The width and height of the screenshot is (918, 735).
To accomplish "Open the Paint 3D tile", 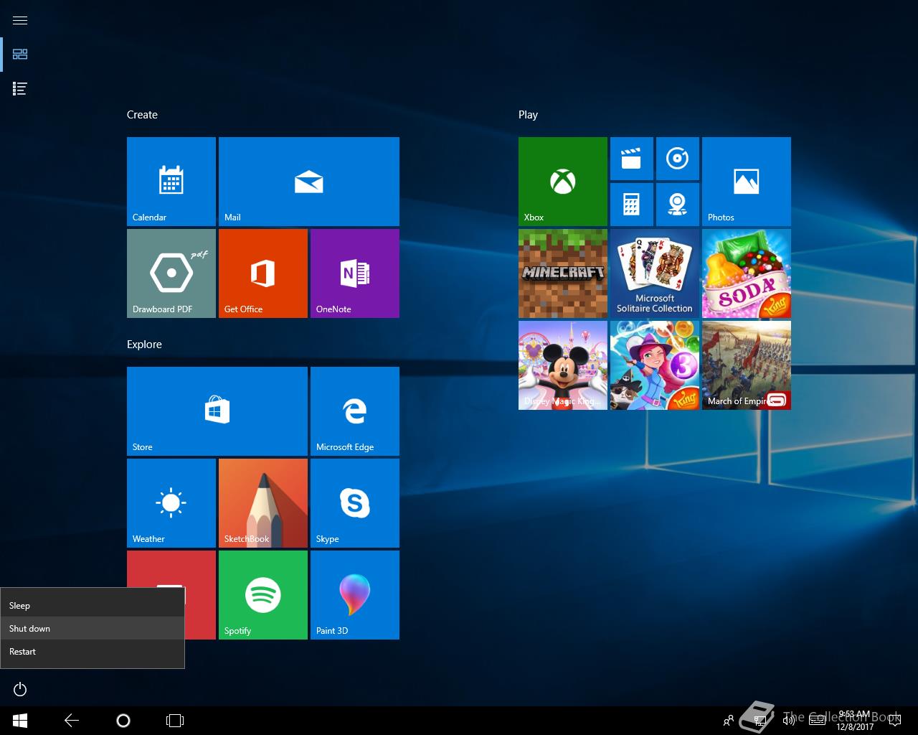I will pos(355,595).
